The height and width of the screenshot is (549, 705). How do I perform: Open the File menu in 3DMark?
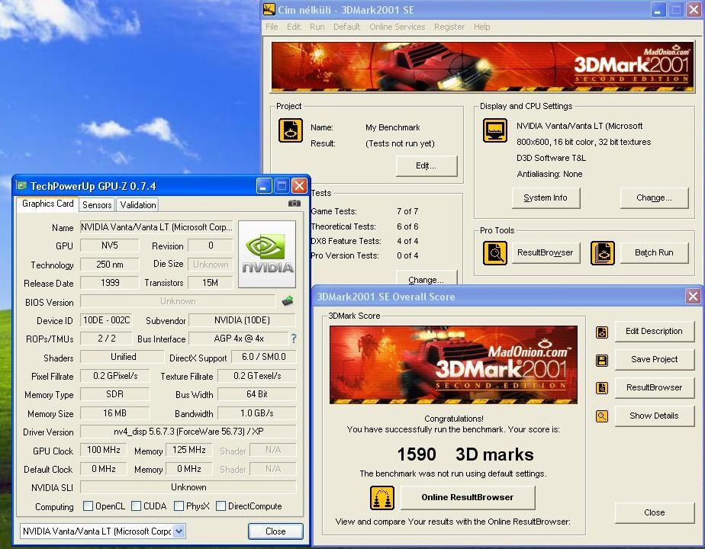pyautogui.click(x=272, y=27)
